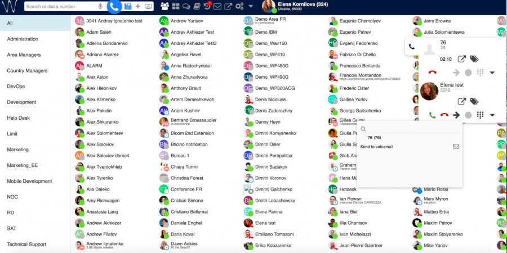Open the top toolbar dropdown caret
Image resolution: width=507 pixels, height=253 pixels.
tap(251, 6)
